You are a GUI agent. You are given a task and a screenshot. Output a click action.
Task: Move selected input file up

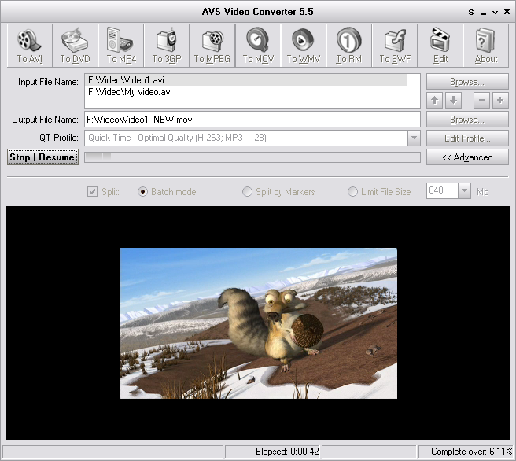coord(434,101)
